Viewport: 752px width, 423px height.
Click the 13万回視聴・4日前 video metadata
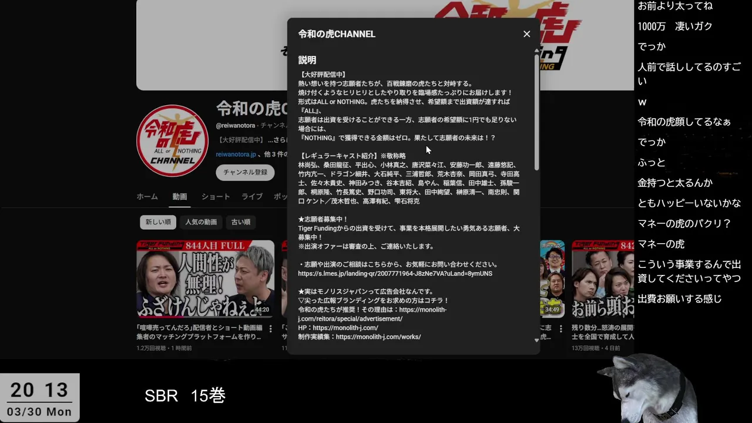(596, 348)
